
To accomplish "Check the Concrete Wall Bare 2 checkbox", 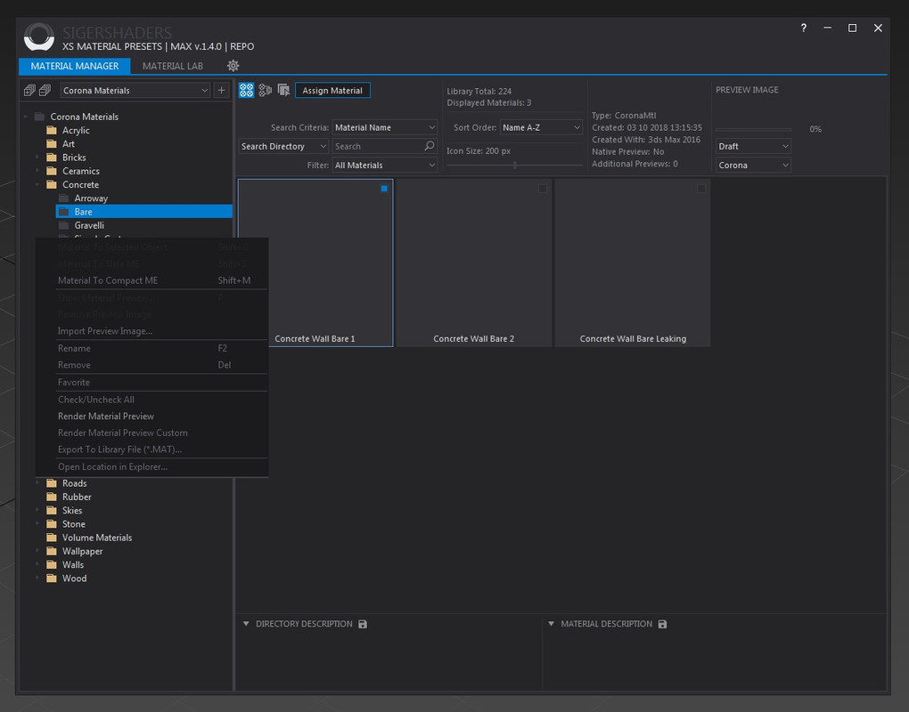I will pyautogui.click(x=543, y=189).
